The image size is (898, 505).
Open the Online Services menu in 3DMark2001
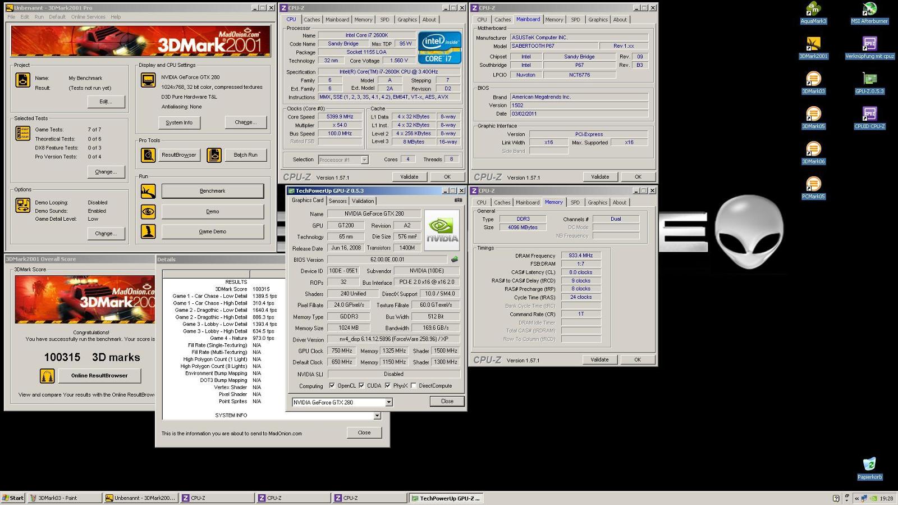coord(88,17)
